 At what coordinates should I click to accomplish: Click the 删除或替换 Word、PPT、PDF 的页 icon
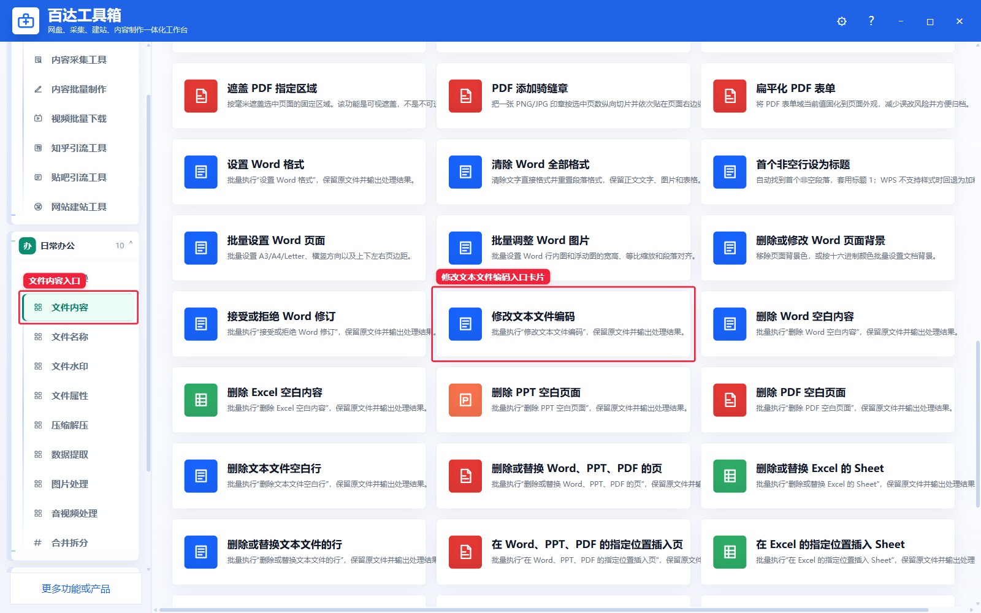pos(465,476)
